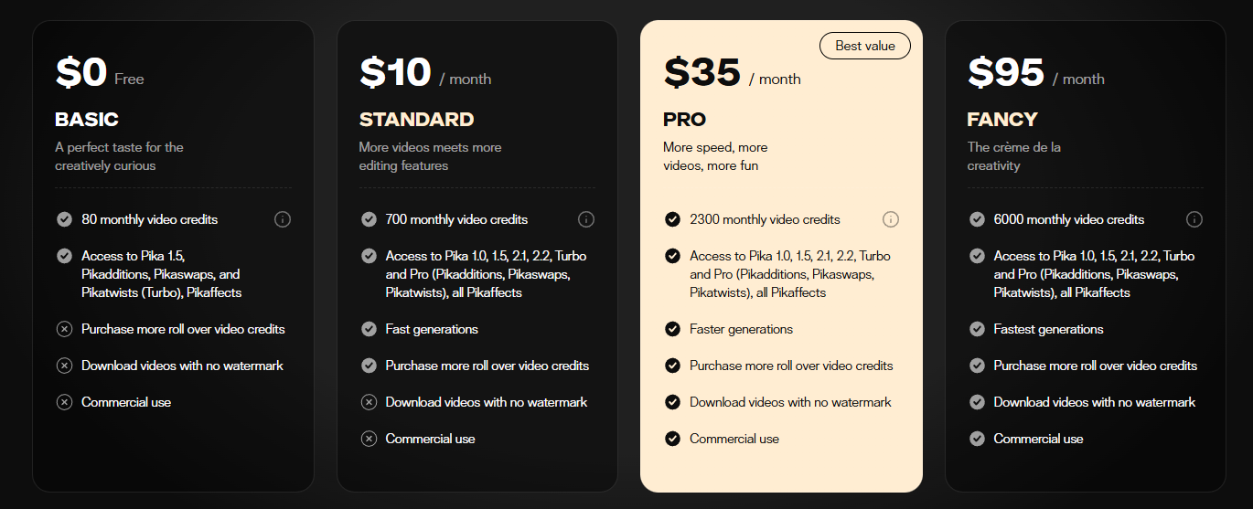Click the checkmark beside Pro Commercial use

[x=672, y=439]
